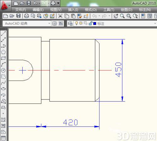Open Workspace Settings gear icon
The height and width of the screenshot is (141, 157).
pyautogui.click(x=54, y=23)
